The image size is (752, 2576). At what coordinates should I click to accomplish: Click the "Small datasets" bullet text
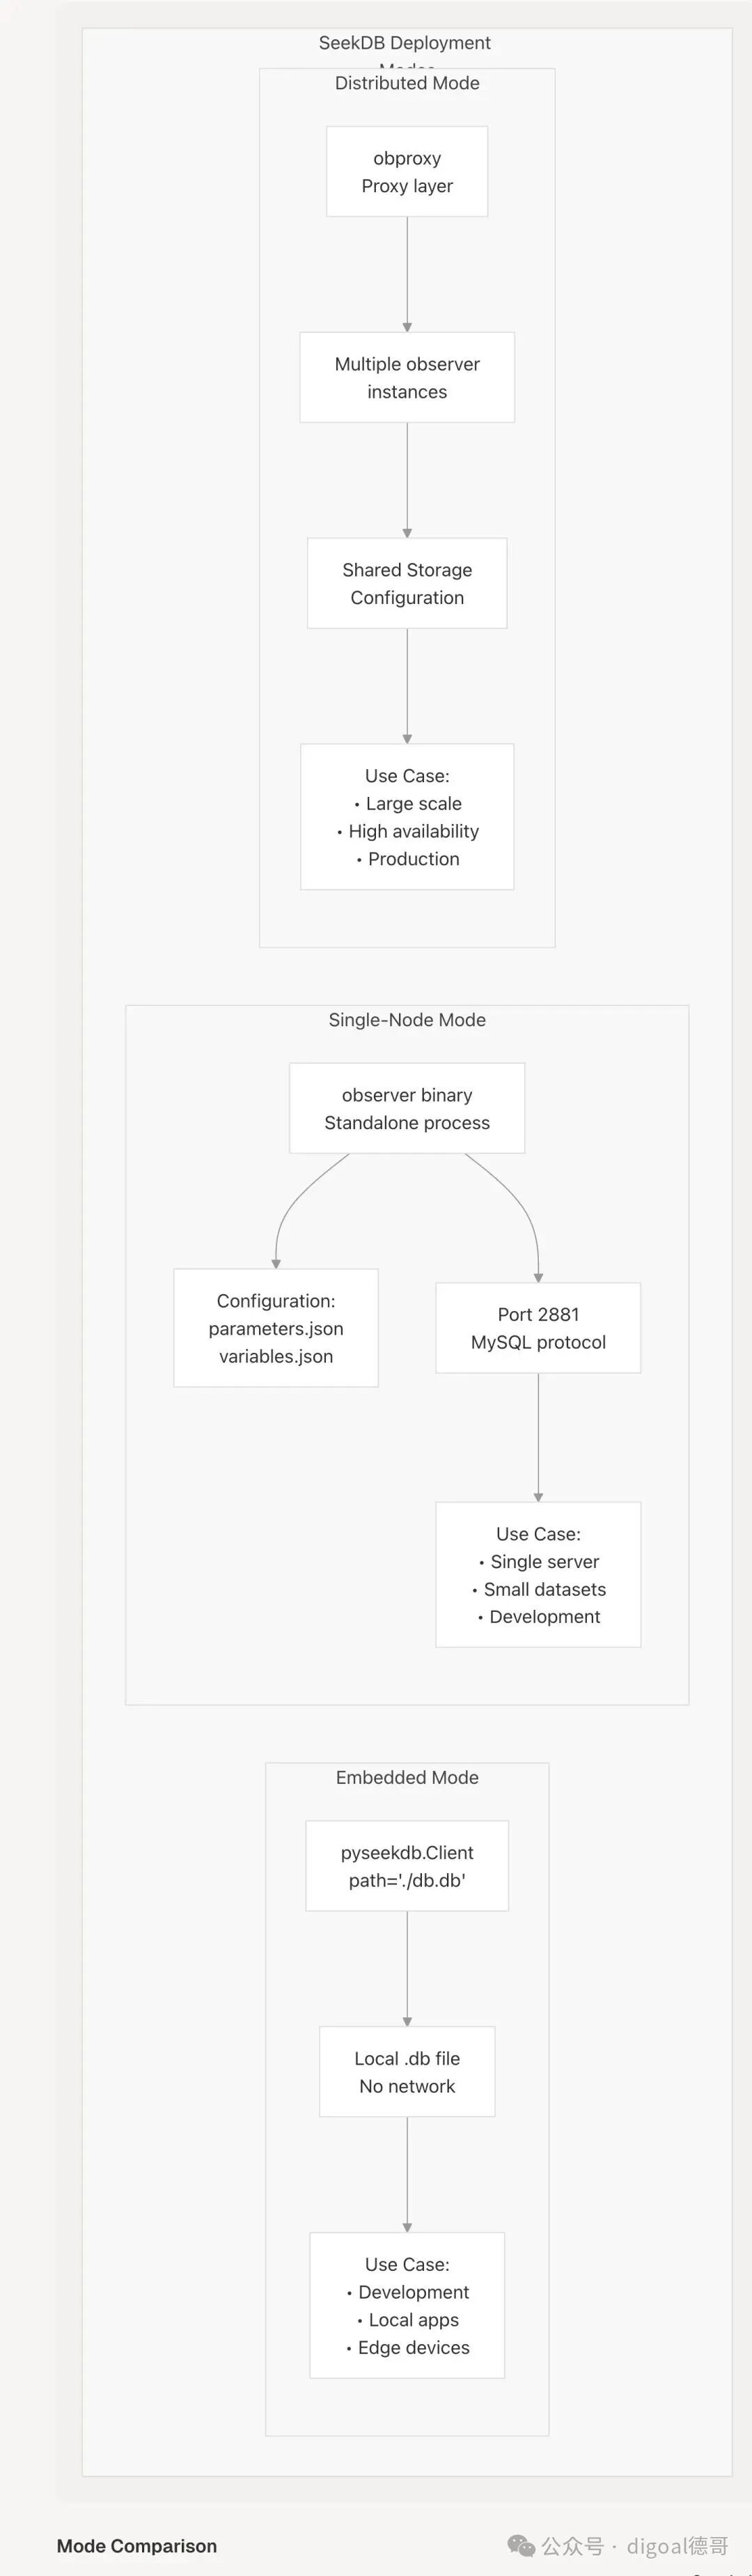point(545,1589)
